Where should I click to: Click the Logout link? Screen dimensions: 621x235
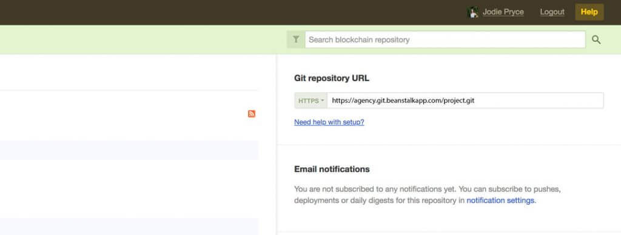552,12
